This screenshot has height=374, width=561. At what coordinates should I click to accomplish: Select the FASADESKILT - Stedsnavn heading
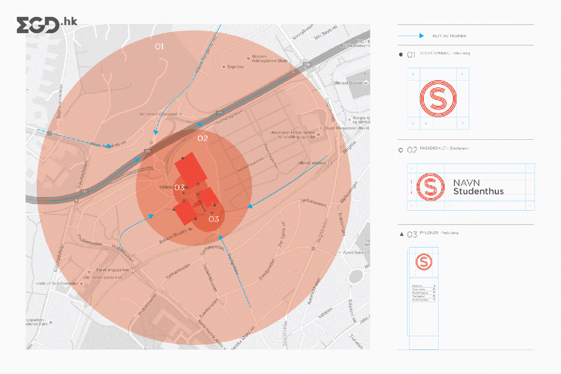coord(444,148)
